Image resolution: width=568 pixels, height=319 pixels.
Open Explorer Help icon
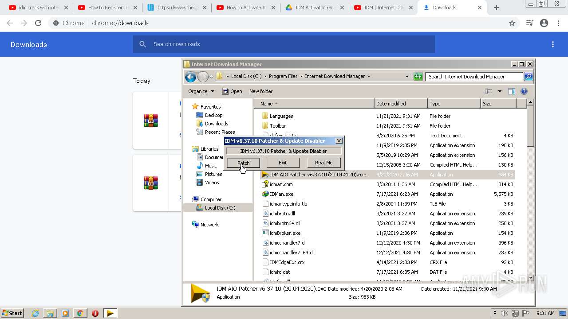(x=524, y=91)
